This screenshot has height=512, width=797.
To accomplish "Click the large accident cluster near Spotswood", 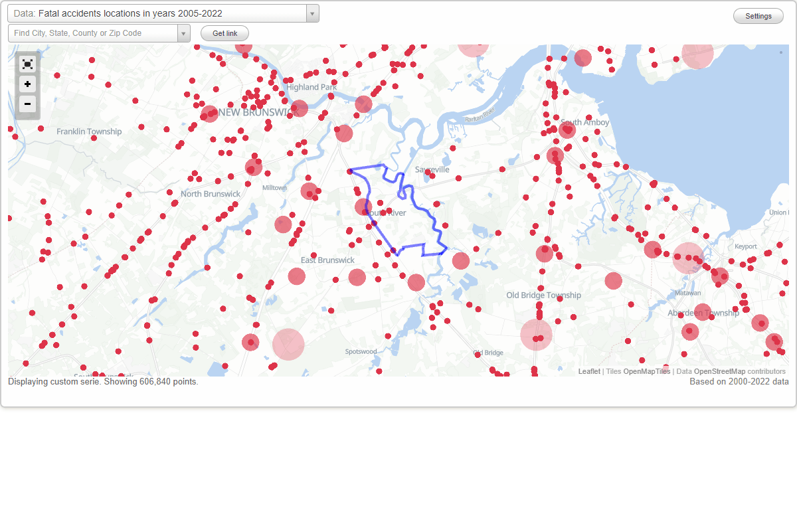I will pos(290,343).
